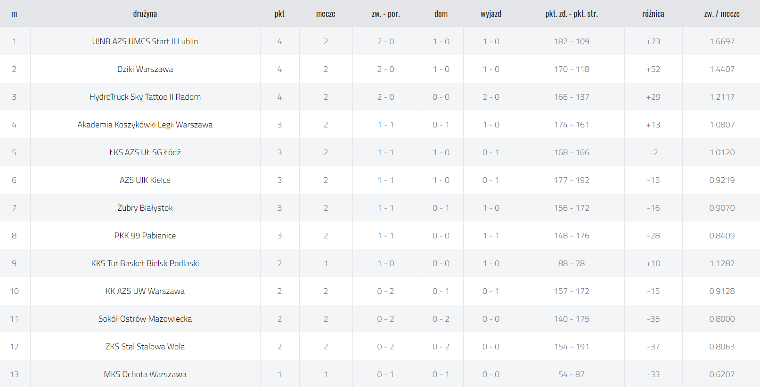Screen dimensions: 760x387
Task: Click the 'drużyna' column header
Action: click(x=145, y=14)
